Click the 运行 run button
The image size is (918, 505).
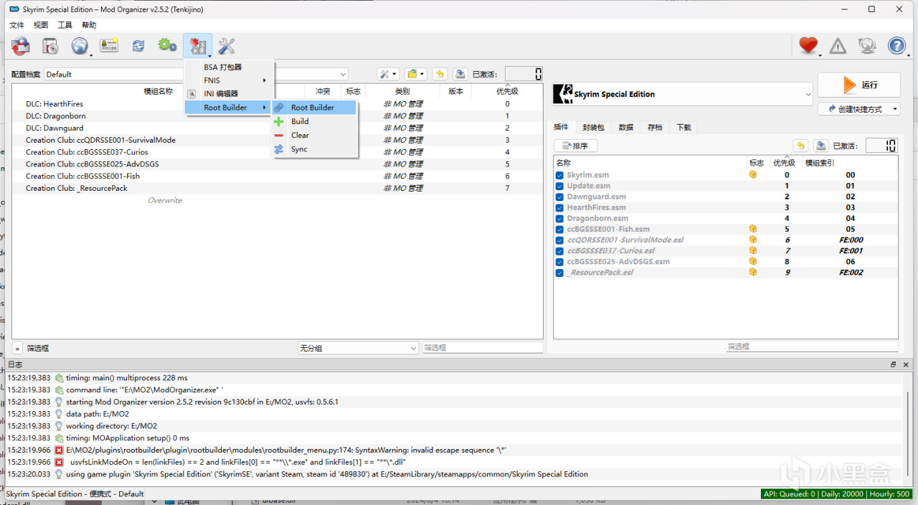click(x=859, y=85)
